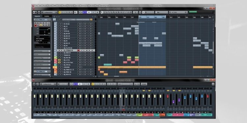Image resolution: width=247 pixels, height=123 pixels.
Task: Switch to the Visibility tab
Action: point(47,16)
